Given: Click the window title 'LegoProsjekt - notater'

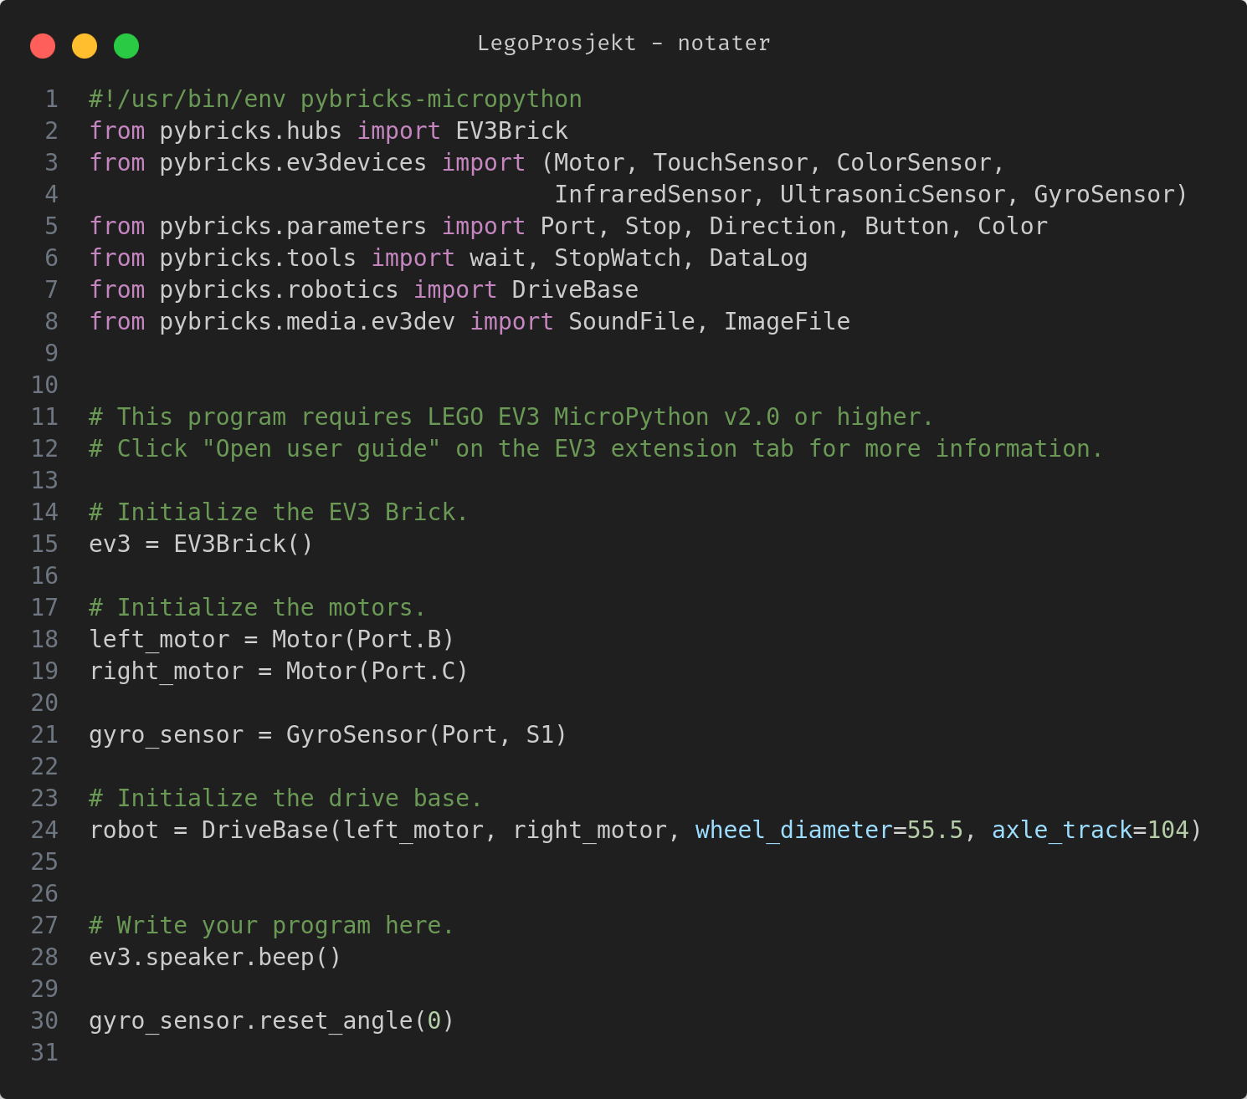Looking at the screenshot, I should pos(623,43).
